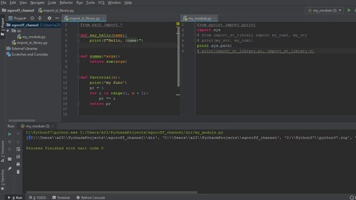Click up the stack trace arrow
The height and width of the screenshot is (200, 356).
(18, 134)
